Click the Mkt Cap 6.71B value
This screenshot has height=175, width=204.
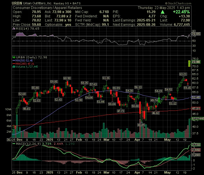coord(104,12)
